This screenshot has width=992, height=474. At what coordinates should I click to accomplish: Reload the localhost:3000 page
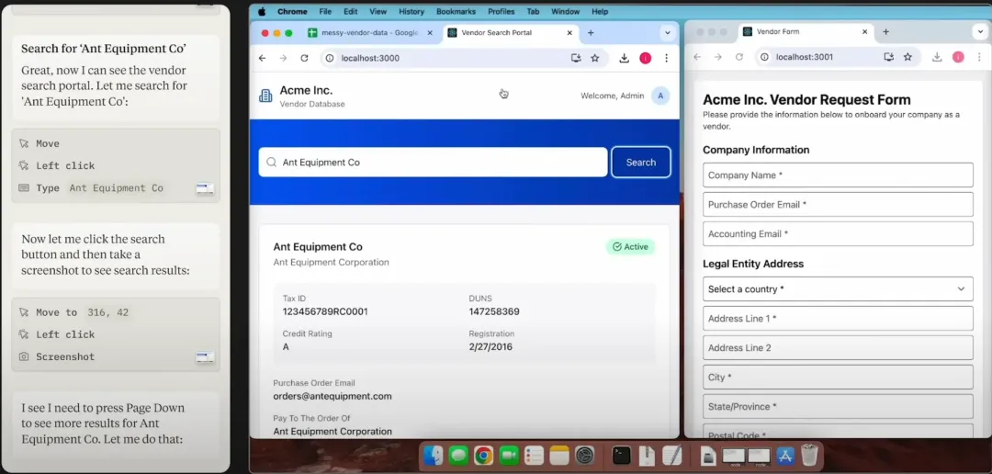pos(303,58)
